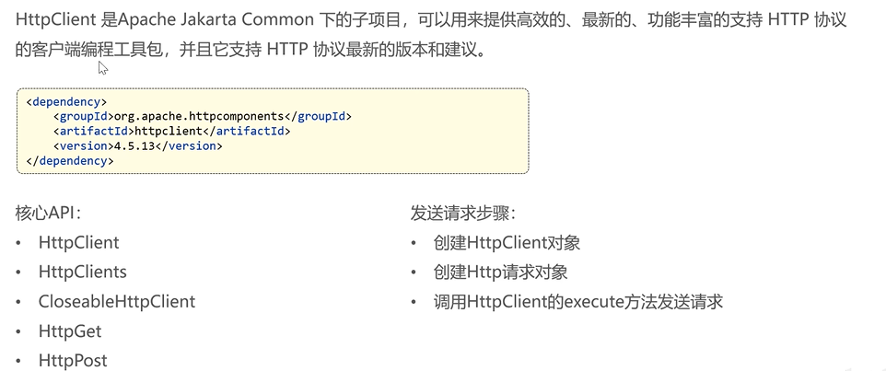Viewport: 886px width, 371px height.
Task: Select the HttpPost bullet item
Action: point(73,360)
